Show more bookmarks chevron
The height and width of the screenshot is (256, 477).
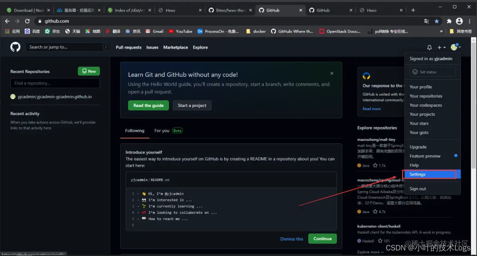coord(441,31)
